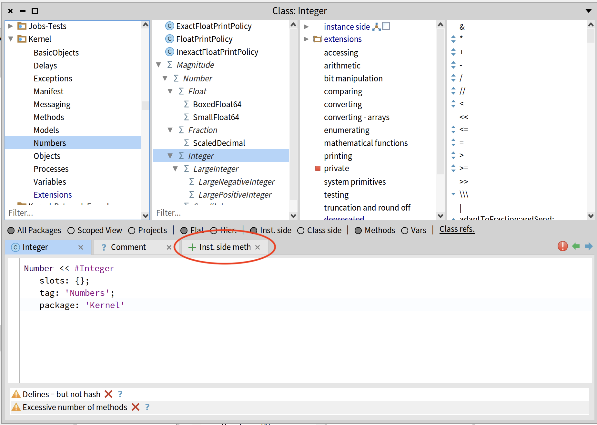Click the class Filter input field
This screenshot has height=425, width=597.
(x=221, y=213)
